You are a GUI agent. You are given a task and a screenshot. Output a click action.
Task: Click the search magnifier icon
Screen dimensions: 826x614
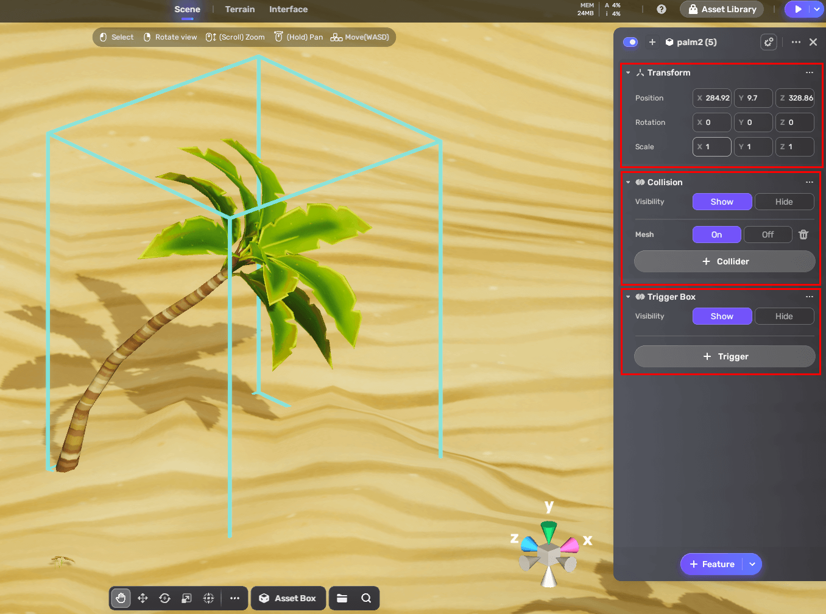click(366, 598)
